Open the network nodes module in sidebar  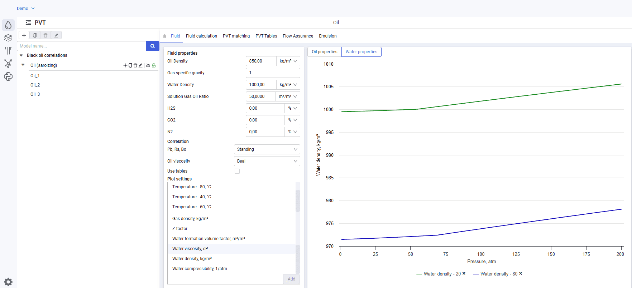pyautogui.click(x=8, y=64)
